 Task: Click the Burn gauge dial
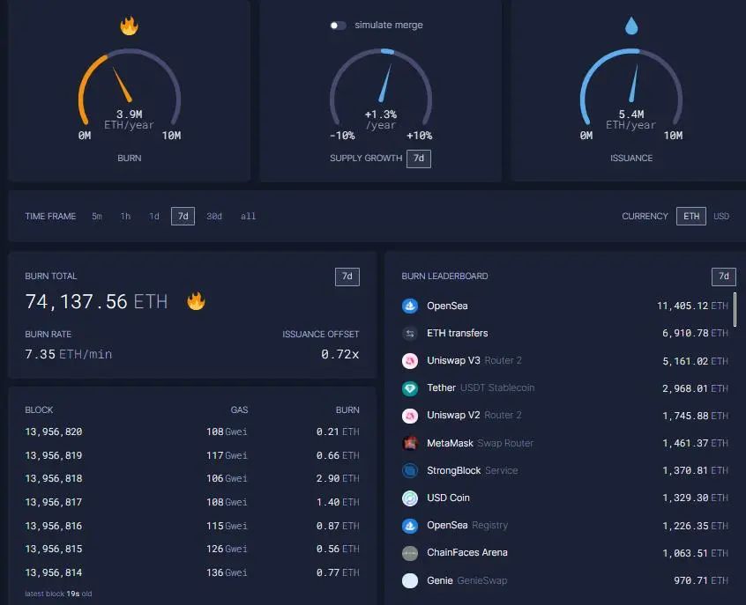coord(129,88)
